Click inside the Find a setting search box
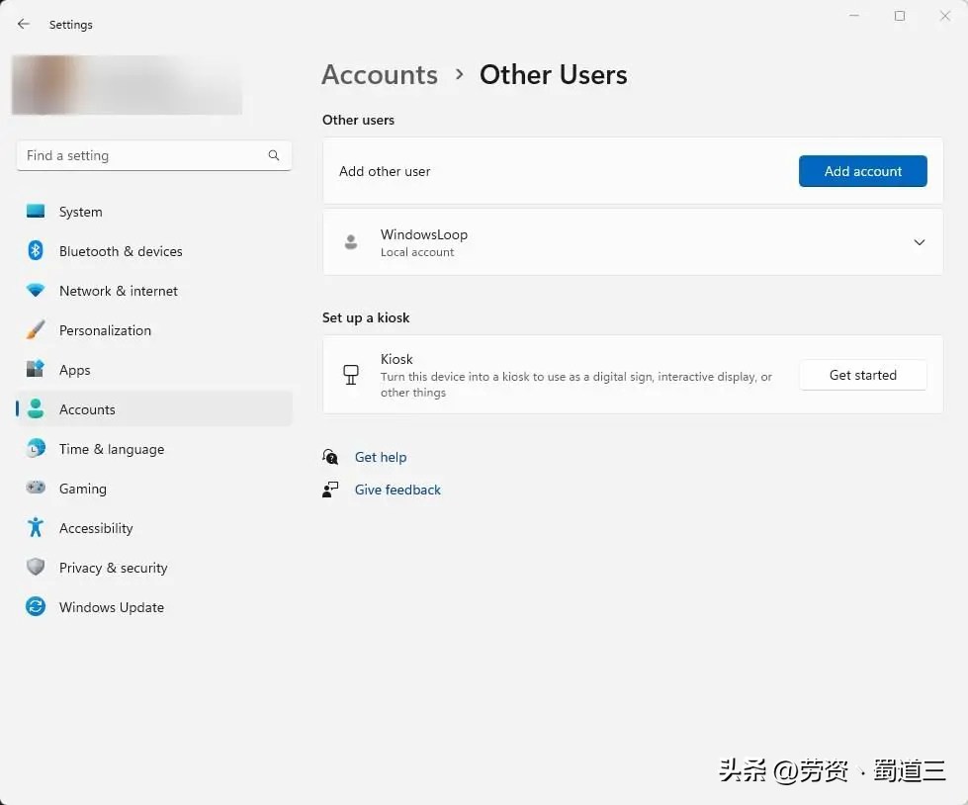 click(138, 155)
